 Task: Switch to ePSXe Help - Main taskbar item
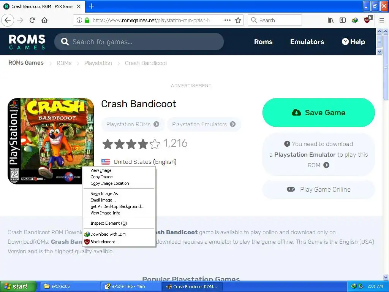point(131,287)
